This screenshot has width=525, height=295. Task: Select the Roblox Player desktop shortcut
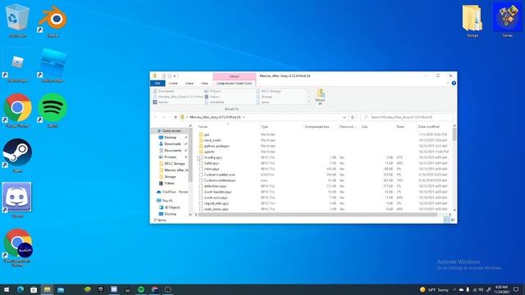tap(17, 66)
